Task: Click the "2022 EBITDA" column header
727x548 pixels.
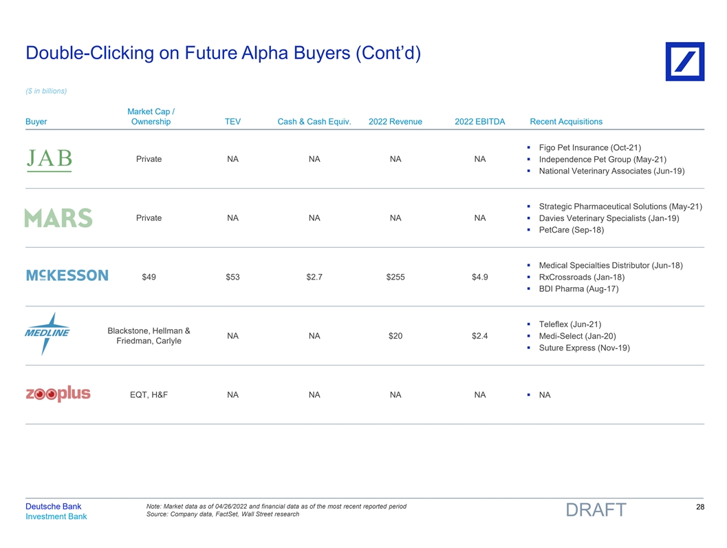Action: click(479, 122)
